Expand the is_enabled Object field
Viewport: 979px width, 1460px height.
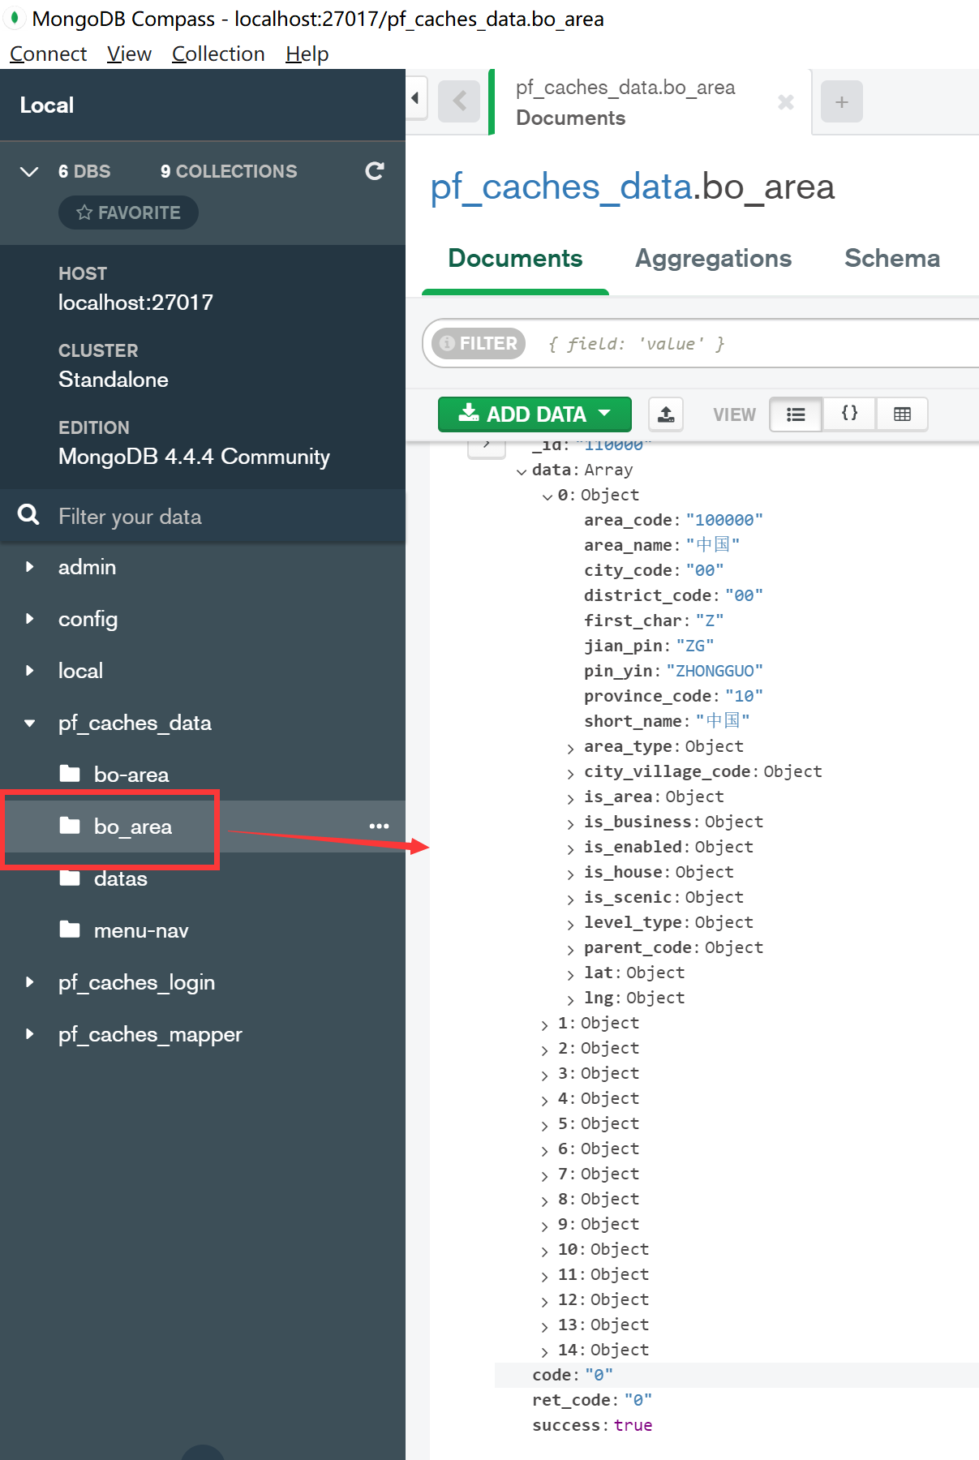pos(571,848)
